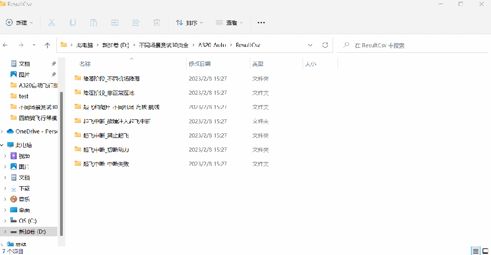Open the See more (...) toolbar menu
Image resolution: width=491 pixels, height=255 pixels.
[x=261, y=23]
